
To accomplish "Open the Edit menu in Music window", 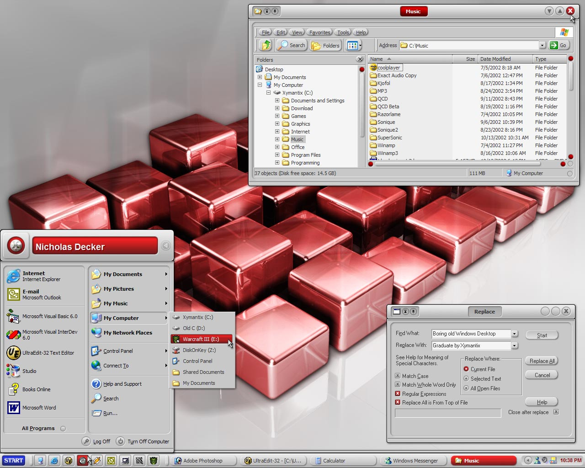I will click(281, 32).
